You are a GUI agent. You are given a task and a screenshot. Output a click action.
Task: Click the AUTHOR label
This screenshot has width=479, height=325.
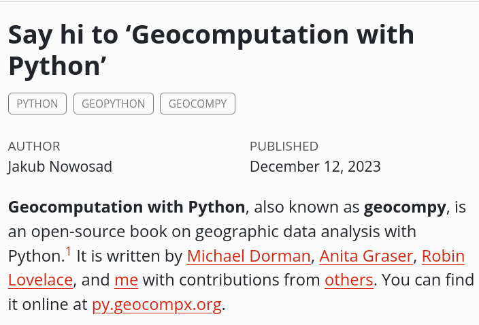click(34, 146)
